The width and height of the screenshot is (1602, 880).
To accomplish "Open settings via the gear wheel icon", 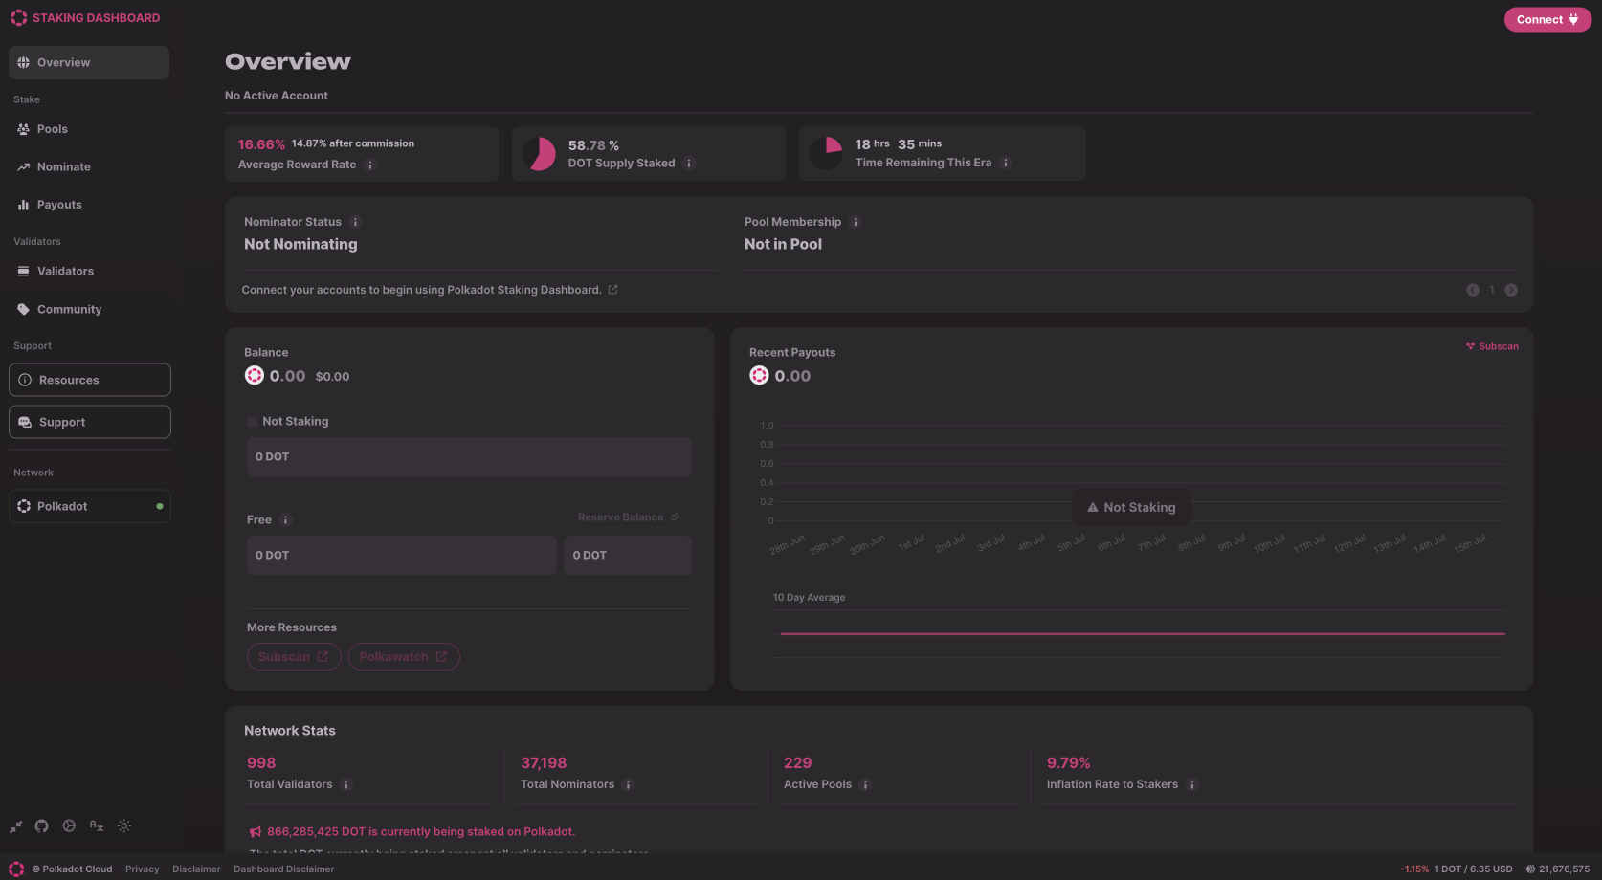I will [69, 826].
